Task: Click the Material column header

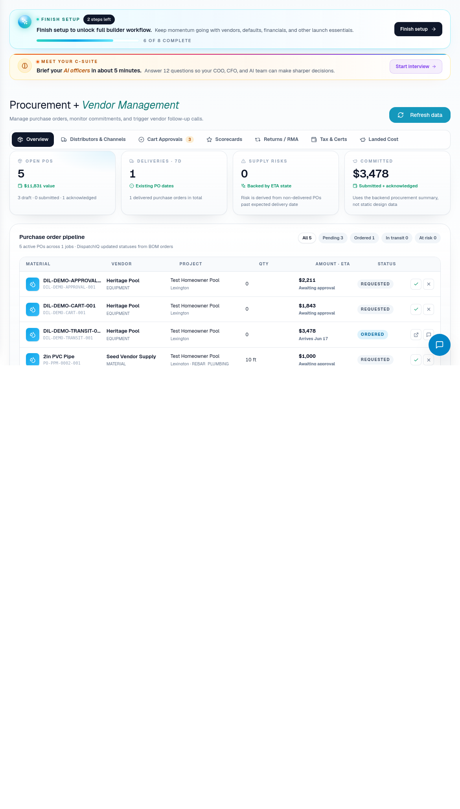Action: (38, 264)
